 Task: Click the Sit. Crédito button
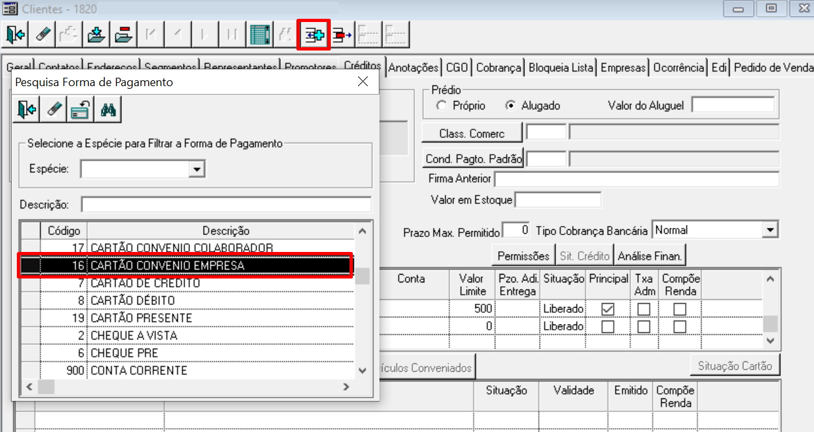pyautogui.click(x=585, y=256)
